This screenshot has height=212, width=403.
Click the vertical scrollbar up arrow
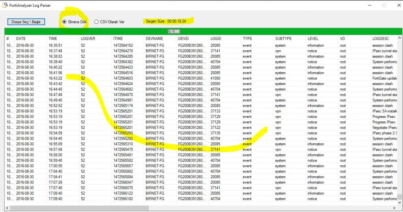tap(399, 38)
